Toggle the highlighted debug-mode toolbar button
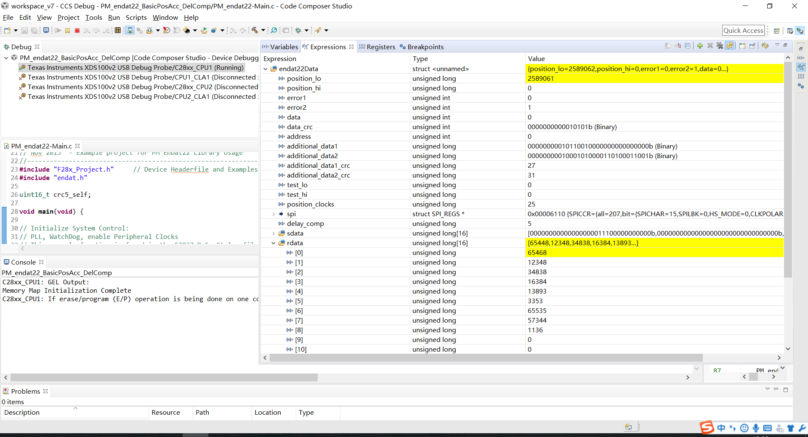The height and width of the screenshot is (437, 808). coord(130,30)
